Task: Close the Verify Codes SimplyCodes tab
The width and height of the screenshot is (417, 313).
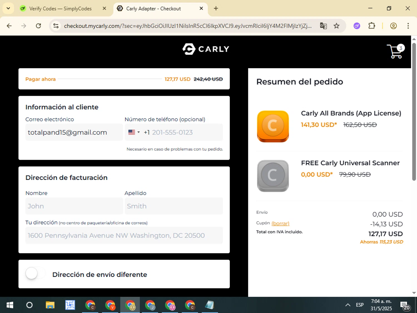Action: click(104, 8)
